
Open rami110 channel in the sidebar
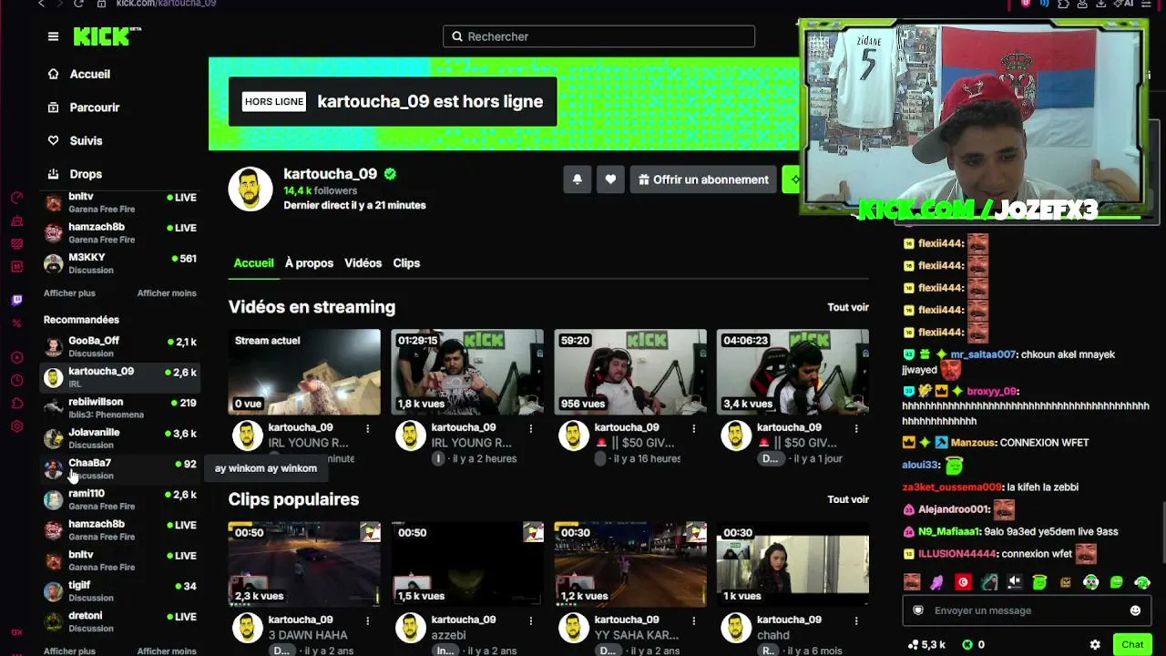120,499
